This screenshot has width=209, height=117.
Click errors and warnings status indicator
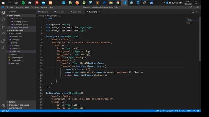[x=5, y=111]
